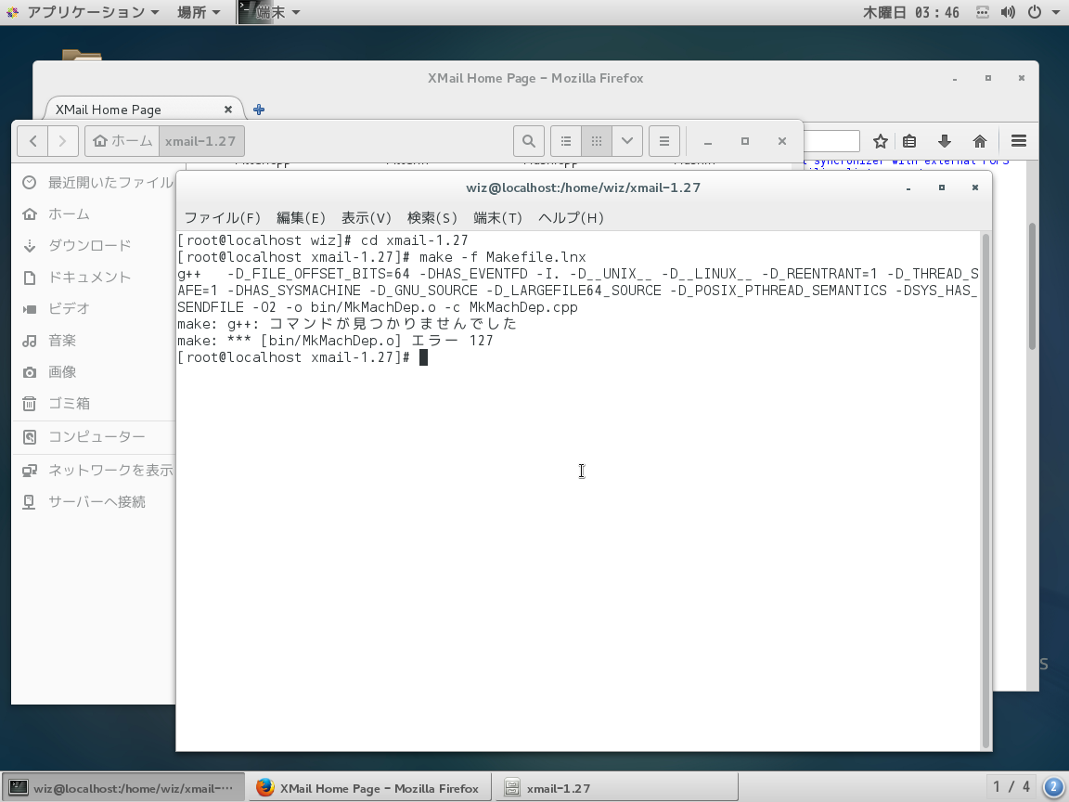Switch file manager to list view
This screenshot has width=1069, height=802.
coord(566,141)
